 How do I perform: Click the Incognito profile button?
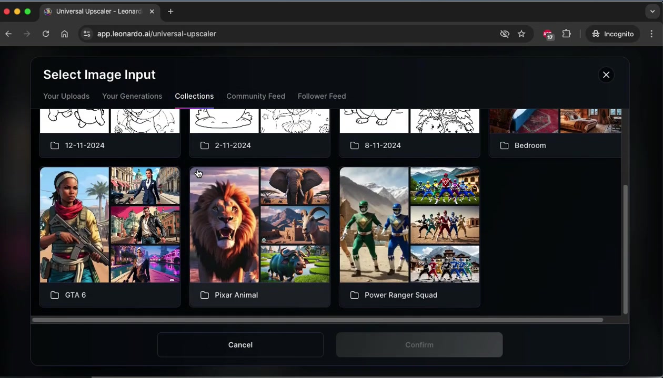(x=613, y=34)
